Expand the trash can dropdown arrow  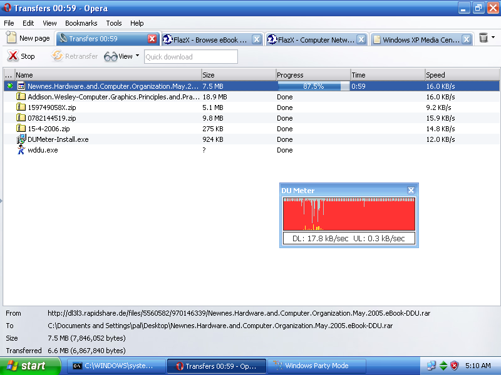[493, 37]
